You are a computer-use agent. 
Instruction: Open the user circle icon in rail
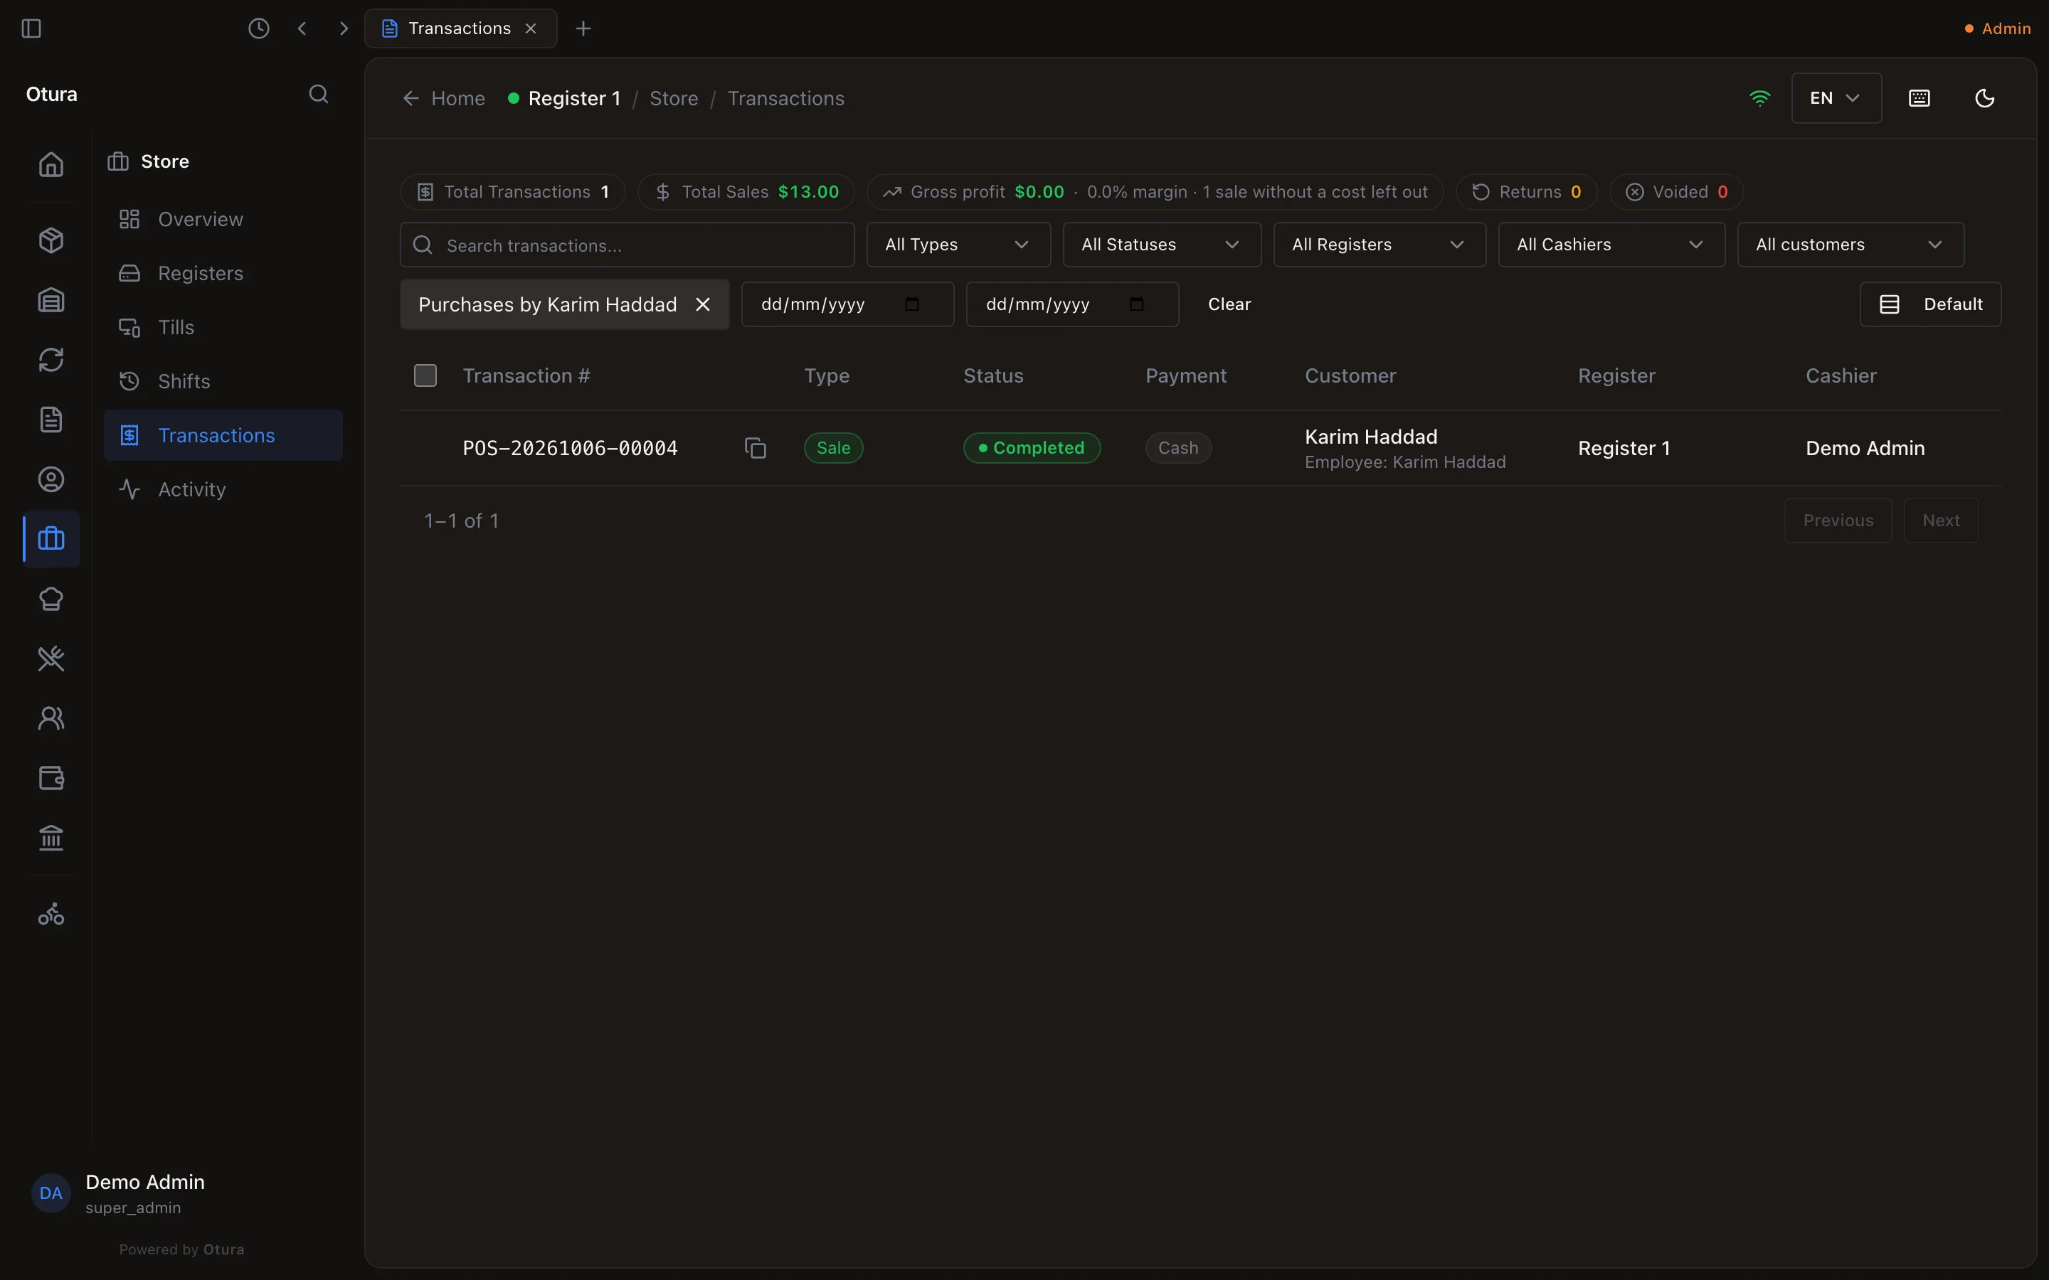point(51,479)
